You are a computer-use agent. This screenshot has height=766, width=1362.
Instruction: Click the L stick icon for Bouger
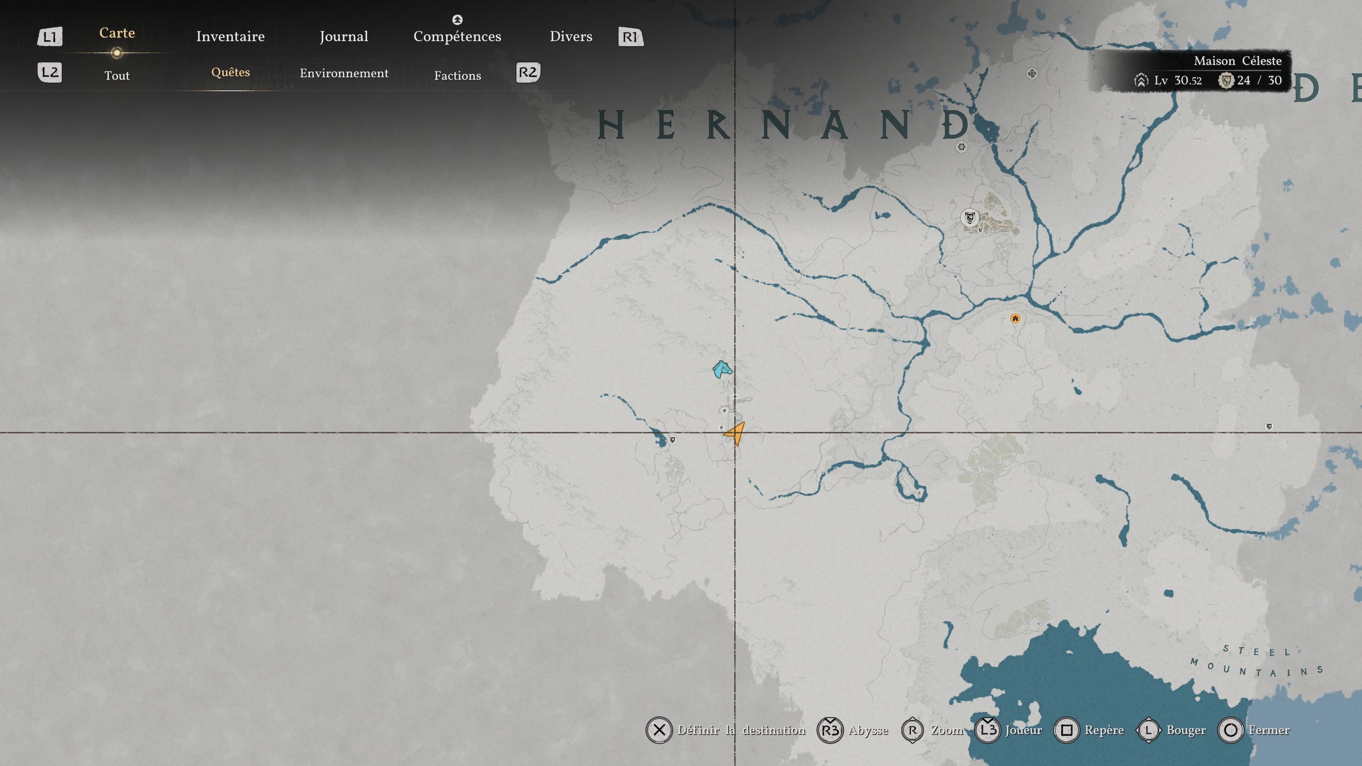coord(1148,730)
